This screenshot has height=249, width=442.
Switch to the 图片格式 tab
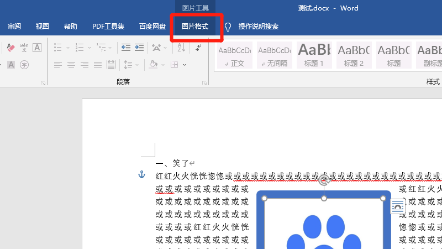[x=195, y=27]
